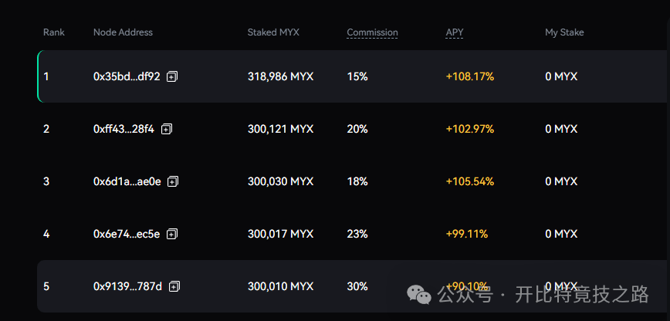Click rank 3 My Stake 0 MYX
This screenshot has height=321, width=670.
tap(561, 181)
